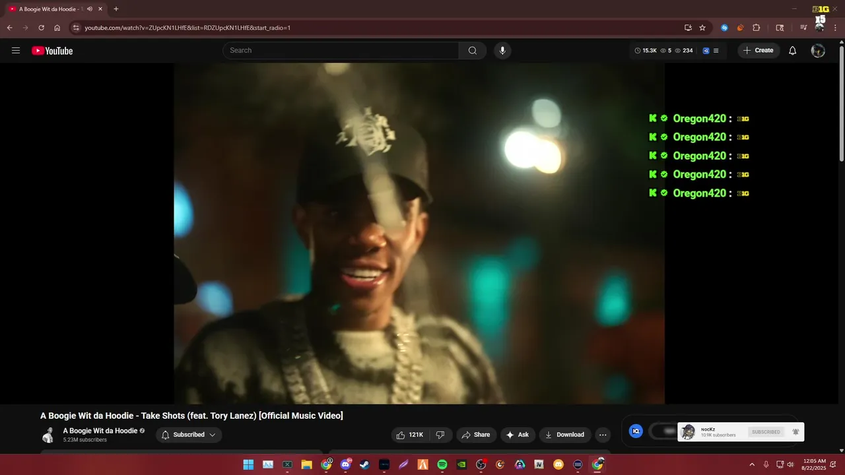Image resolution: width=845 pixels, height=475 pixels.
Task: Click the vidIQ icon in YouTube header
Action: 706,51
